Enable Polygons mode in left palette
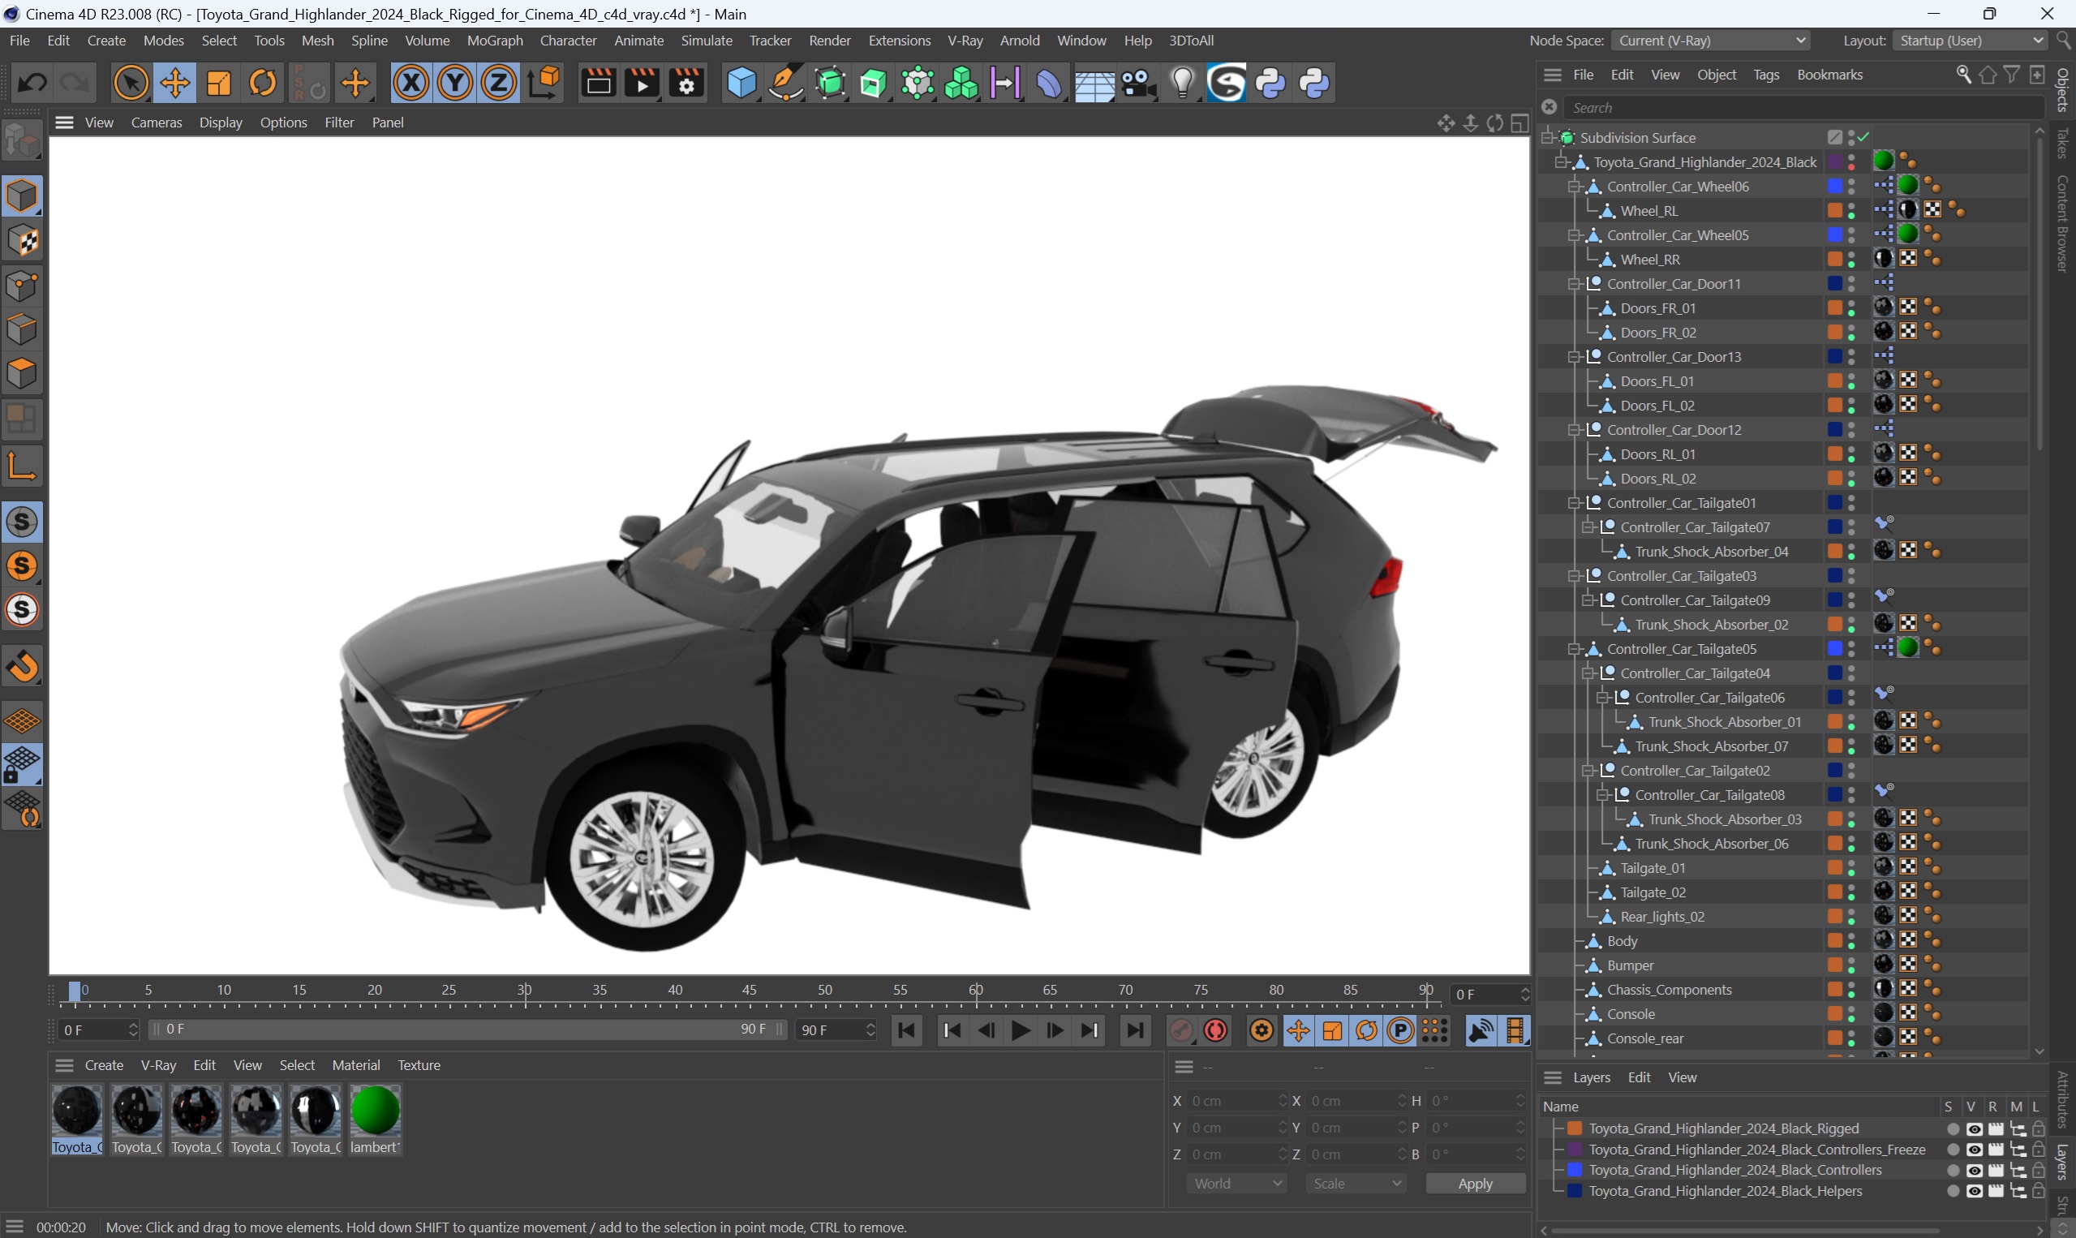This screenshot has width=2076, height=1238. [x=23, y=374]
